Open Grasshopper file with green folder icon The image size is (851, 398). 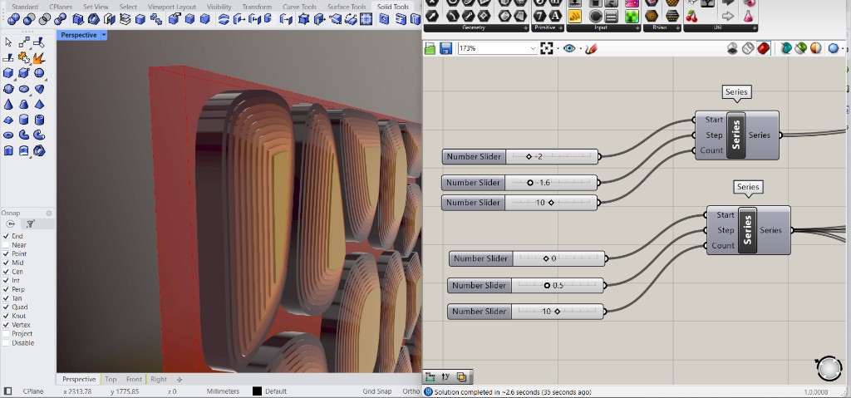[x=430, y=48]
